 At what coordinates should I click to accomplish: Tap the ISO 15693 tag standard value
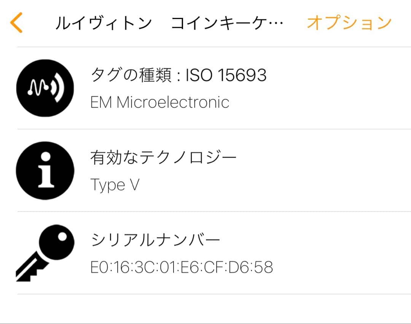tap(226, 75)
